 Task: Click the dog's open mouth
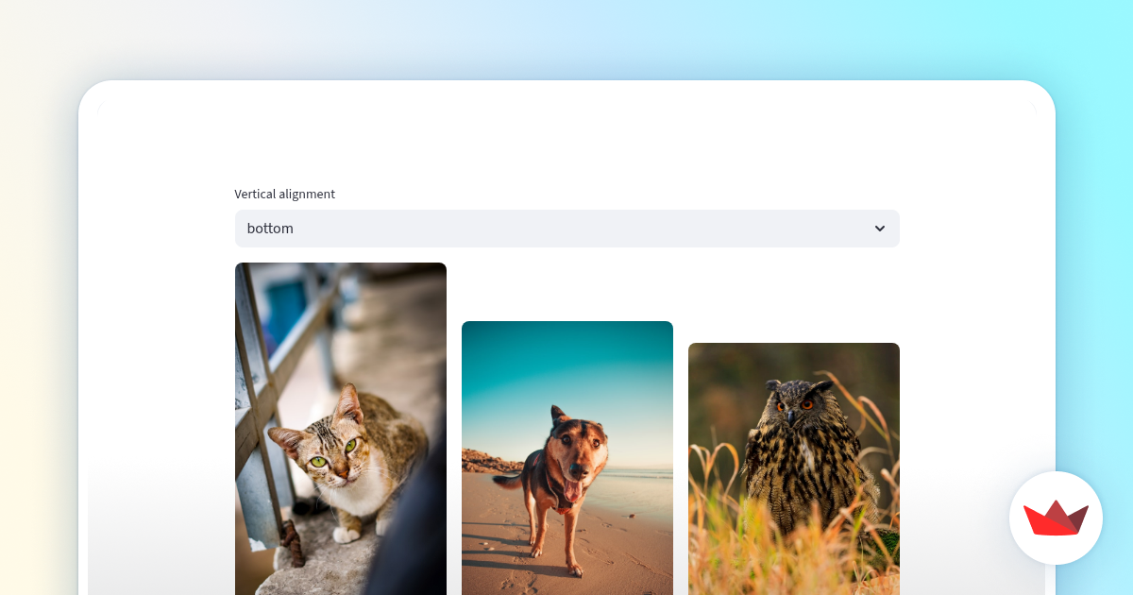pos(571,491)
